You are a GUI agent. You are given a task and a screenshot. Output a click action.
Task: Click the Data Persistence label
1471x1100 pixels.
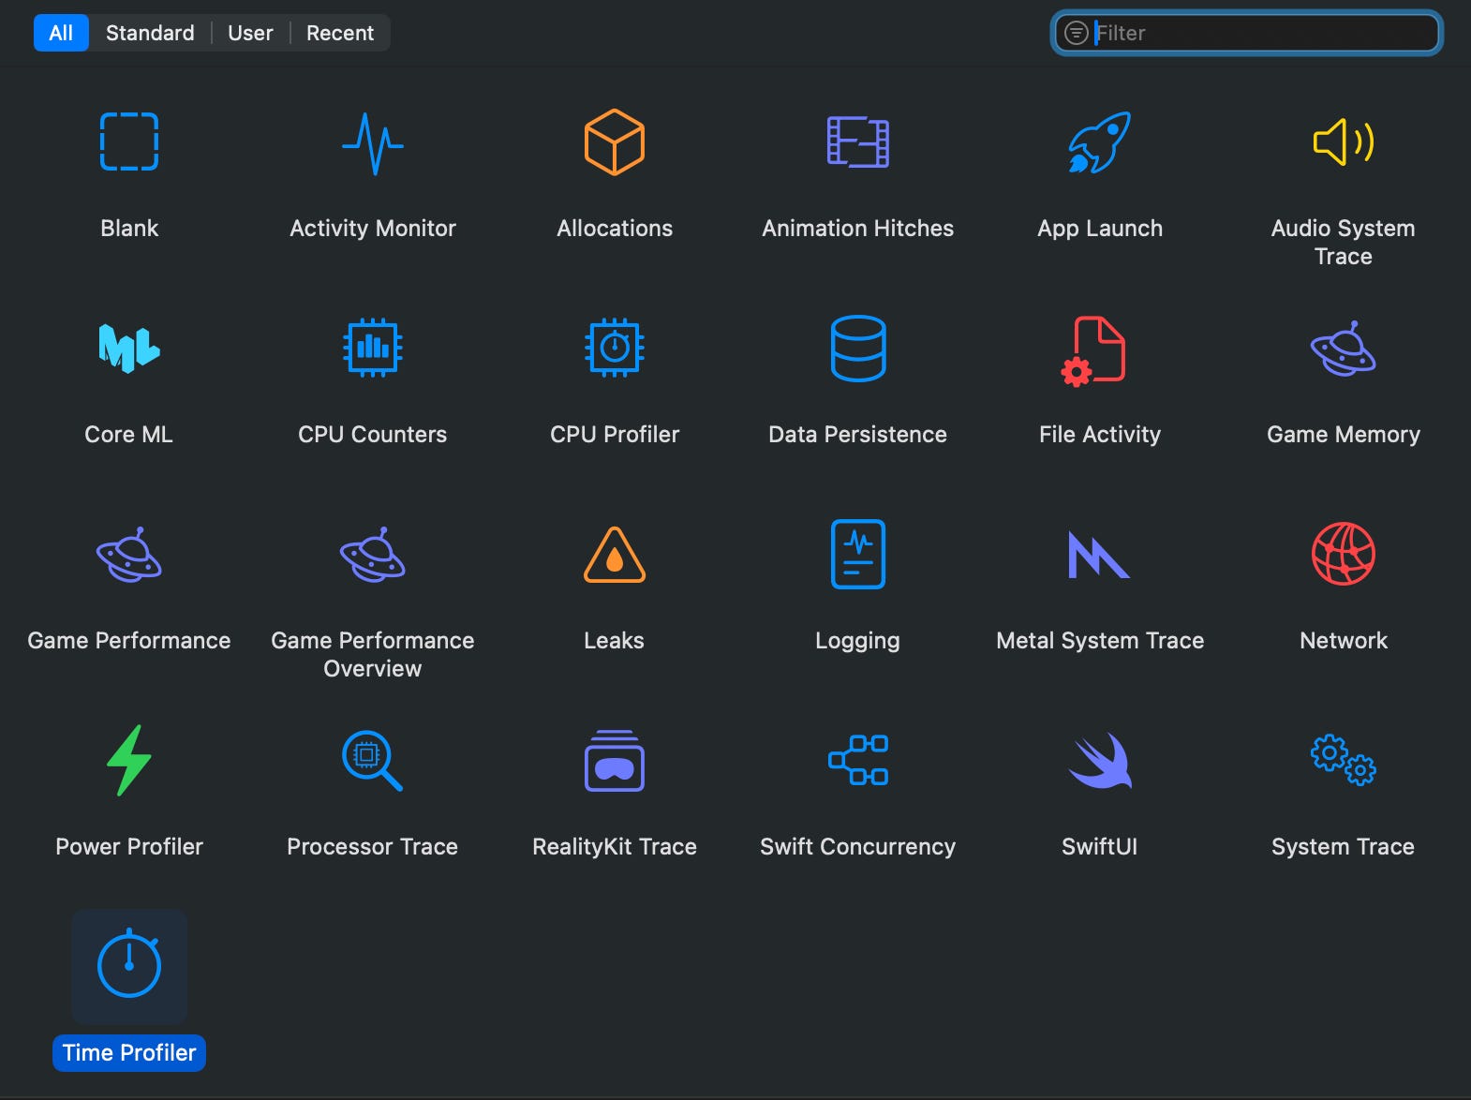click(x=857, y=434)
